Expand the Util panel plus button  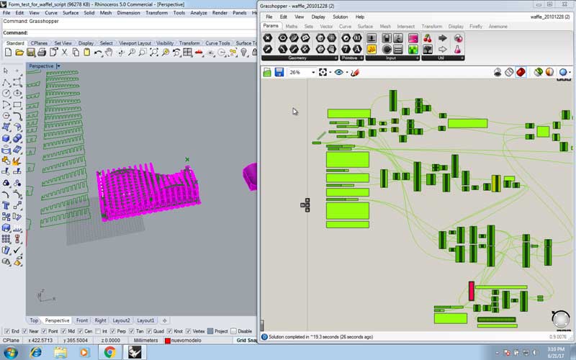point(462,58)
